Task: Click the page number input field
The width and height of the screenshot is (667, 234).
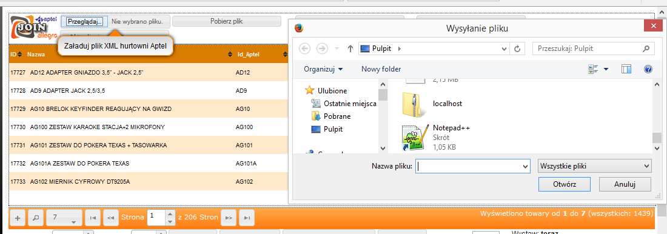Action: [156, 218]
